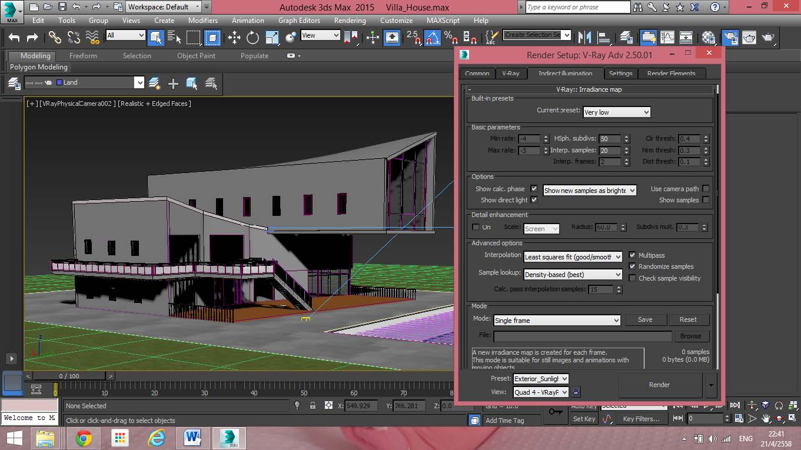
Task: Switch to the Settings tab
Action: [620, 74]
